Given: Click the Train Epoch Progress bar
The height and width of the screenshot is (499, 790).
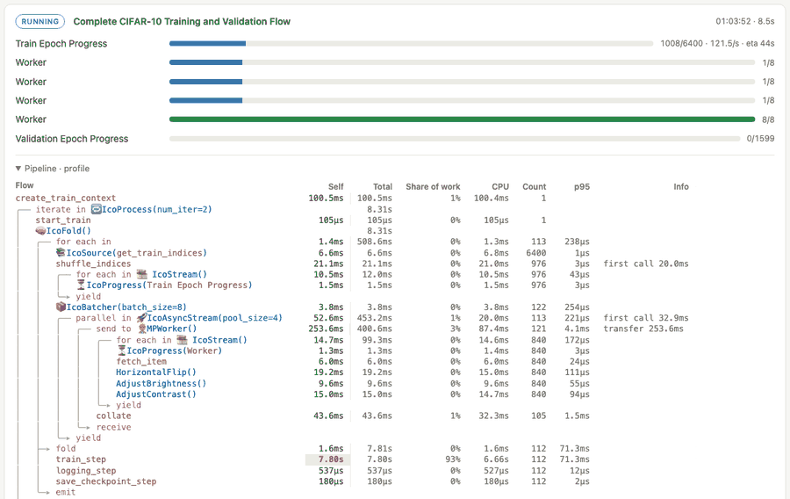Looking at the screenshot, I should click(411, 43).
